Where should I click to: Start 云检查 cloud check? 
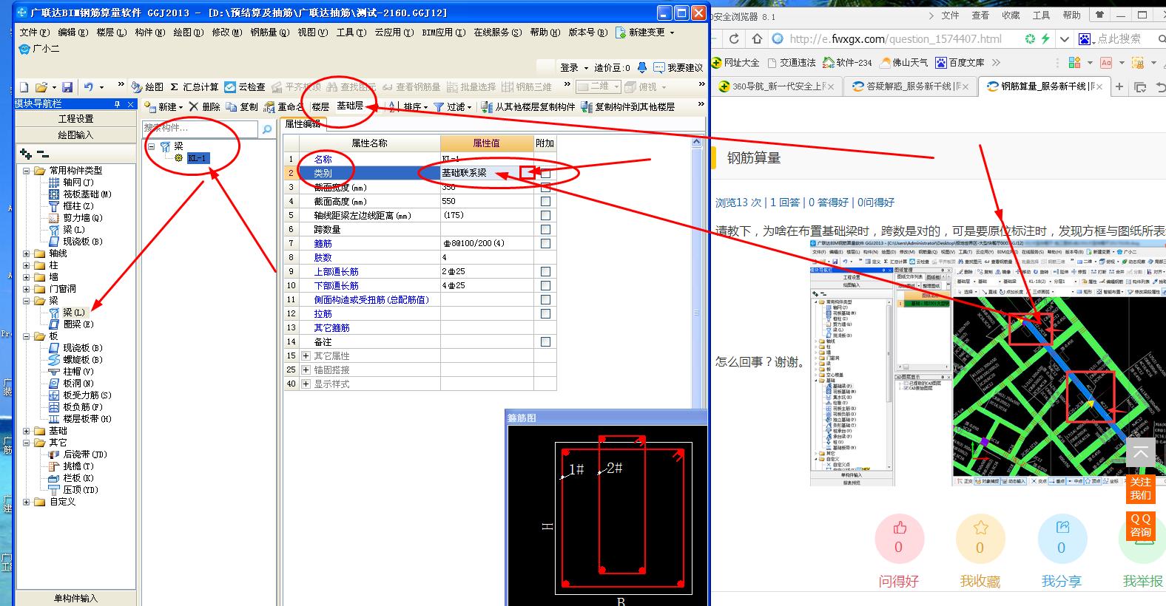[x=245, y=87]
